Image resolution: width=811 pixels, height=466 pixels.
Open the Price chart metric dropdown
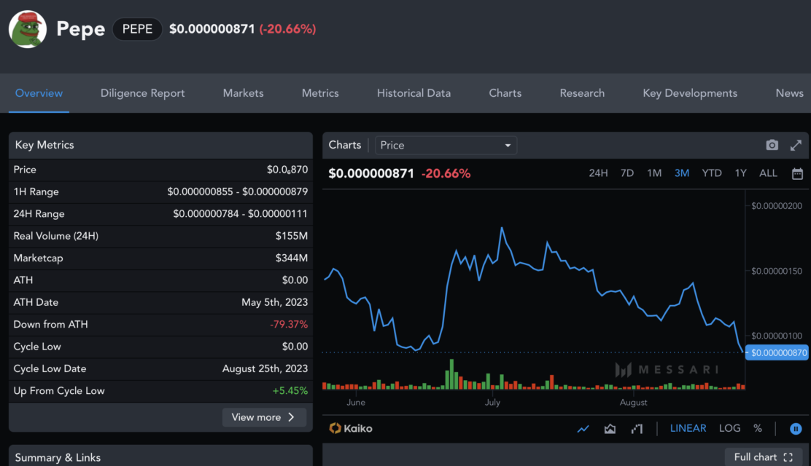[446, 145]
